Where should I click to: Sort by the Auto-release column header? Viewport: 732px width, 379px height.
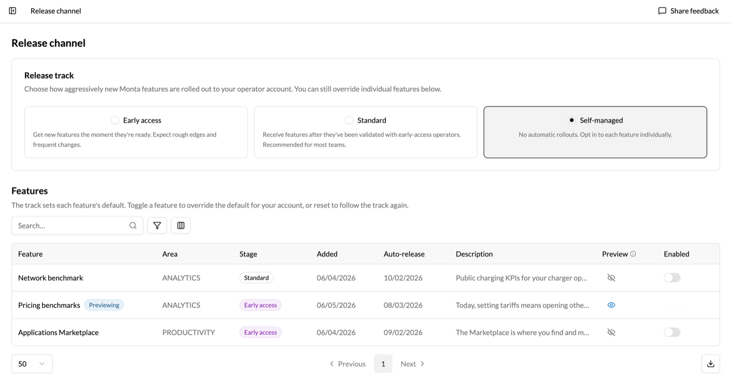pos(404,254)
